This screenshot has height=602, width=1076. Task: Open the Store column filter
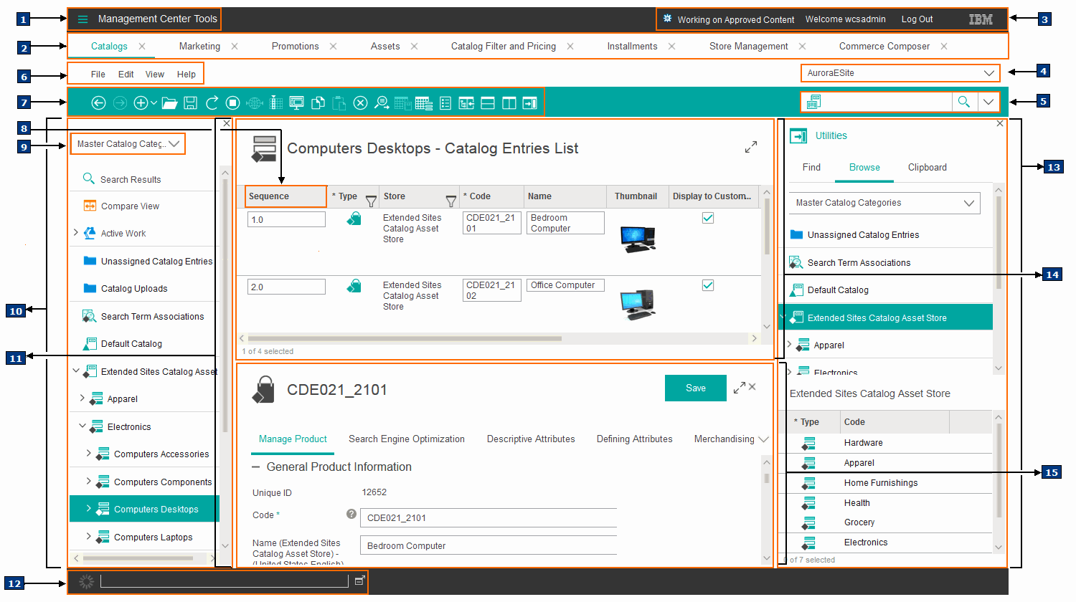click(451, 201)
